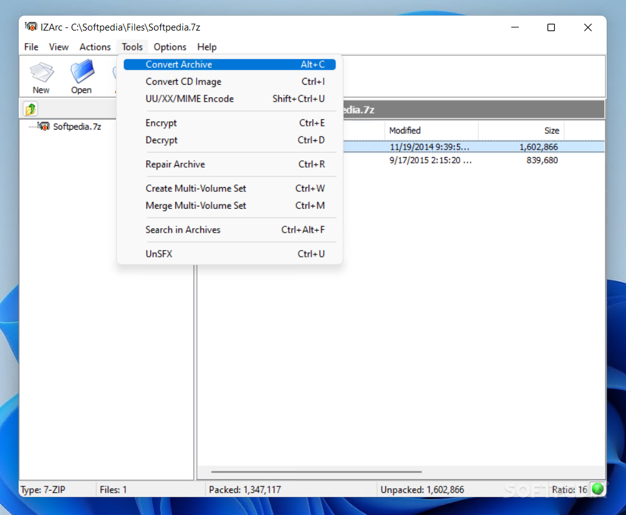626x515 pixels.
Task: Select Repair Archive menu entry
Action: pos(229,164)
